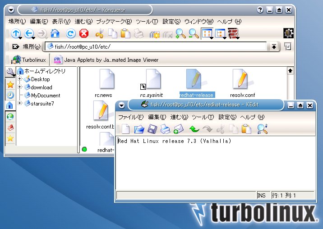The image size is (323, 229).
Task: Click into KEdit text editing area
Action: tap(216, 163)
